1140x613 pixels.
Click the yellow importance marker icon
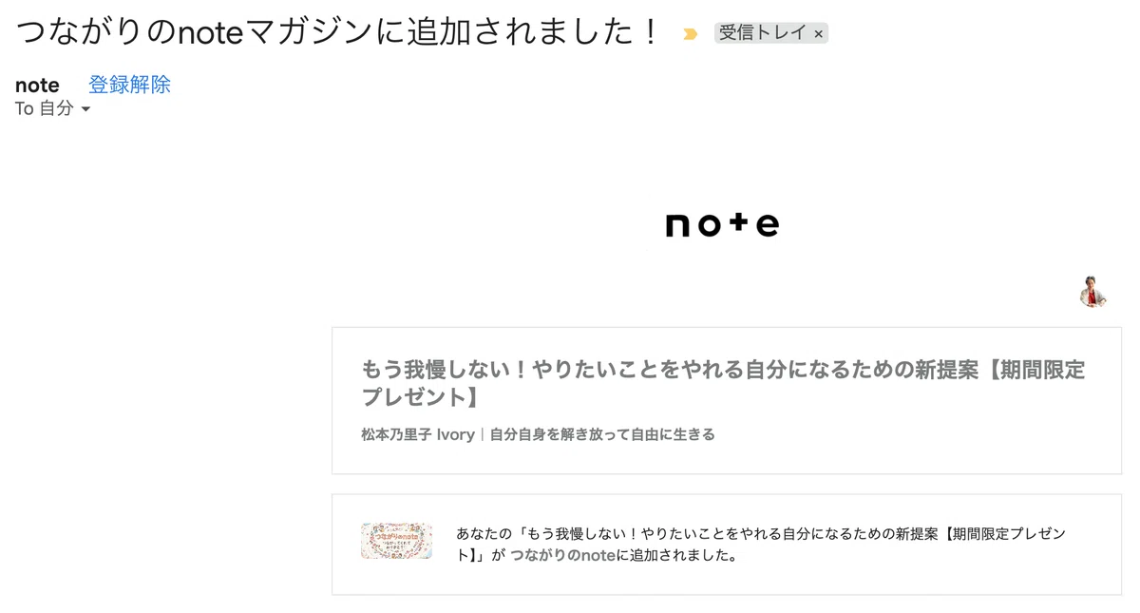691,34
